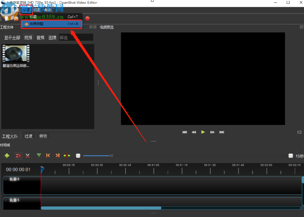Open the 帮助 menu
This screenshot has width=304, height=217.
tap(48, 10)
